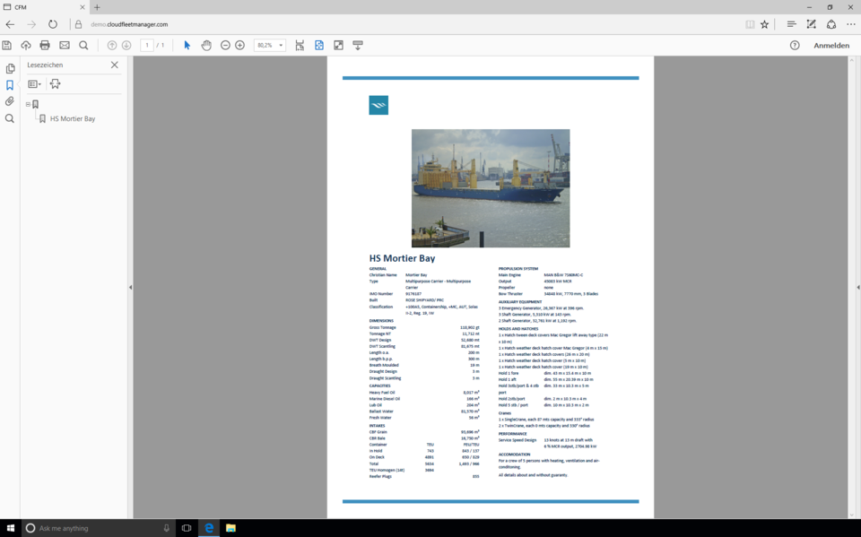Open page thumbnails panel in sidebar
Viewport: 861px width, 537px height.
pyautogui.click(x=10, y=69)
